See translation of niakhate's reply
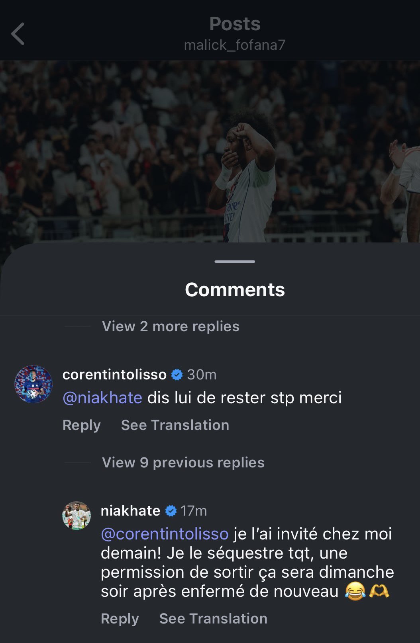Image resolution: width=420 pixels, height=643 pixels. click(x=213, y=619)
